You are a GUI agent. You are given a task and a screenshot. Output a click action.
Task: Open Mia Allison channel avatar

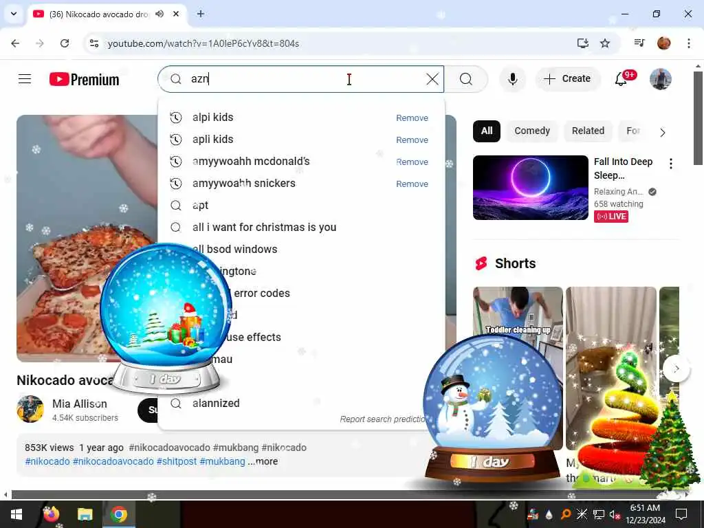point(30,409)
